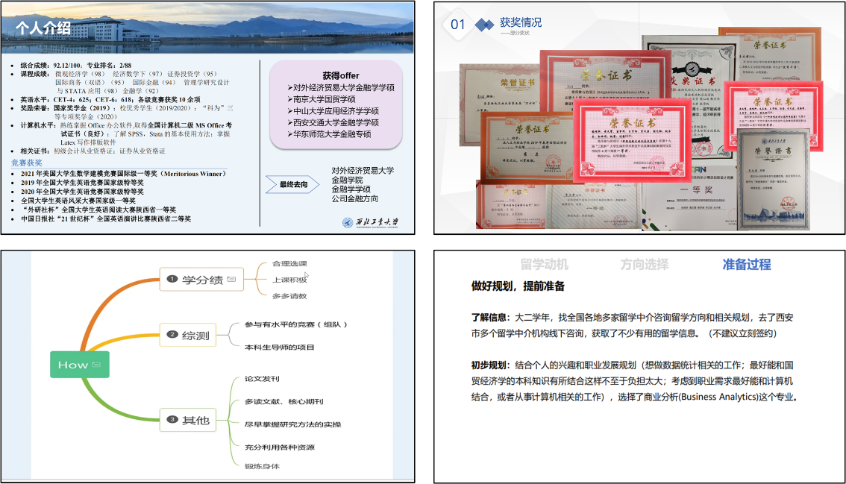The width and height of the screenshot is (846, 484).
Task: Click the 01 number badge on the awards slide
Action: pos(457,25)
